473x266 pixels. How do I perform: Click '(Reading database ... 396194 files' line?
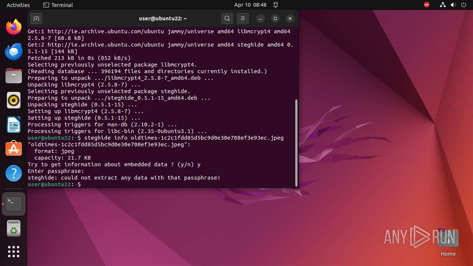click(147, 71)
